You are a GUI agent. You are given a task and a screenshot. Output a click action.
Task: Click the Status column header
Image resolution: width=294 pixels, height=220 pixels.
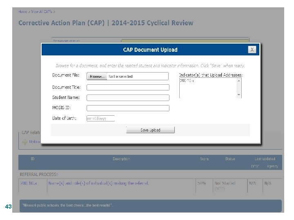(x=230, y=159)
